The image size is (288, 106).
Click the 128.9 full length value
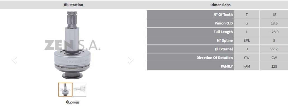[x=274, y=32]
